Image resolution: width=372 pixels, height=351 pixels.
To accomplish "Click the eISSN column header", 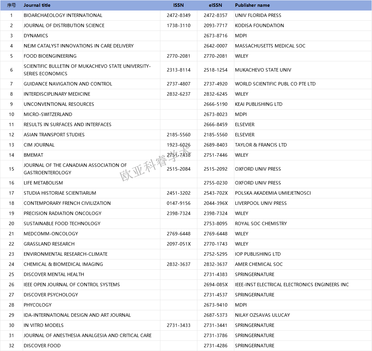I will [215, 5].
